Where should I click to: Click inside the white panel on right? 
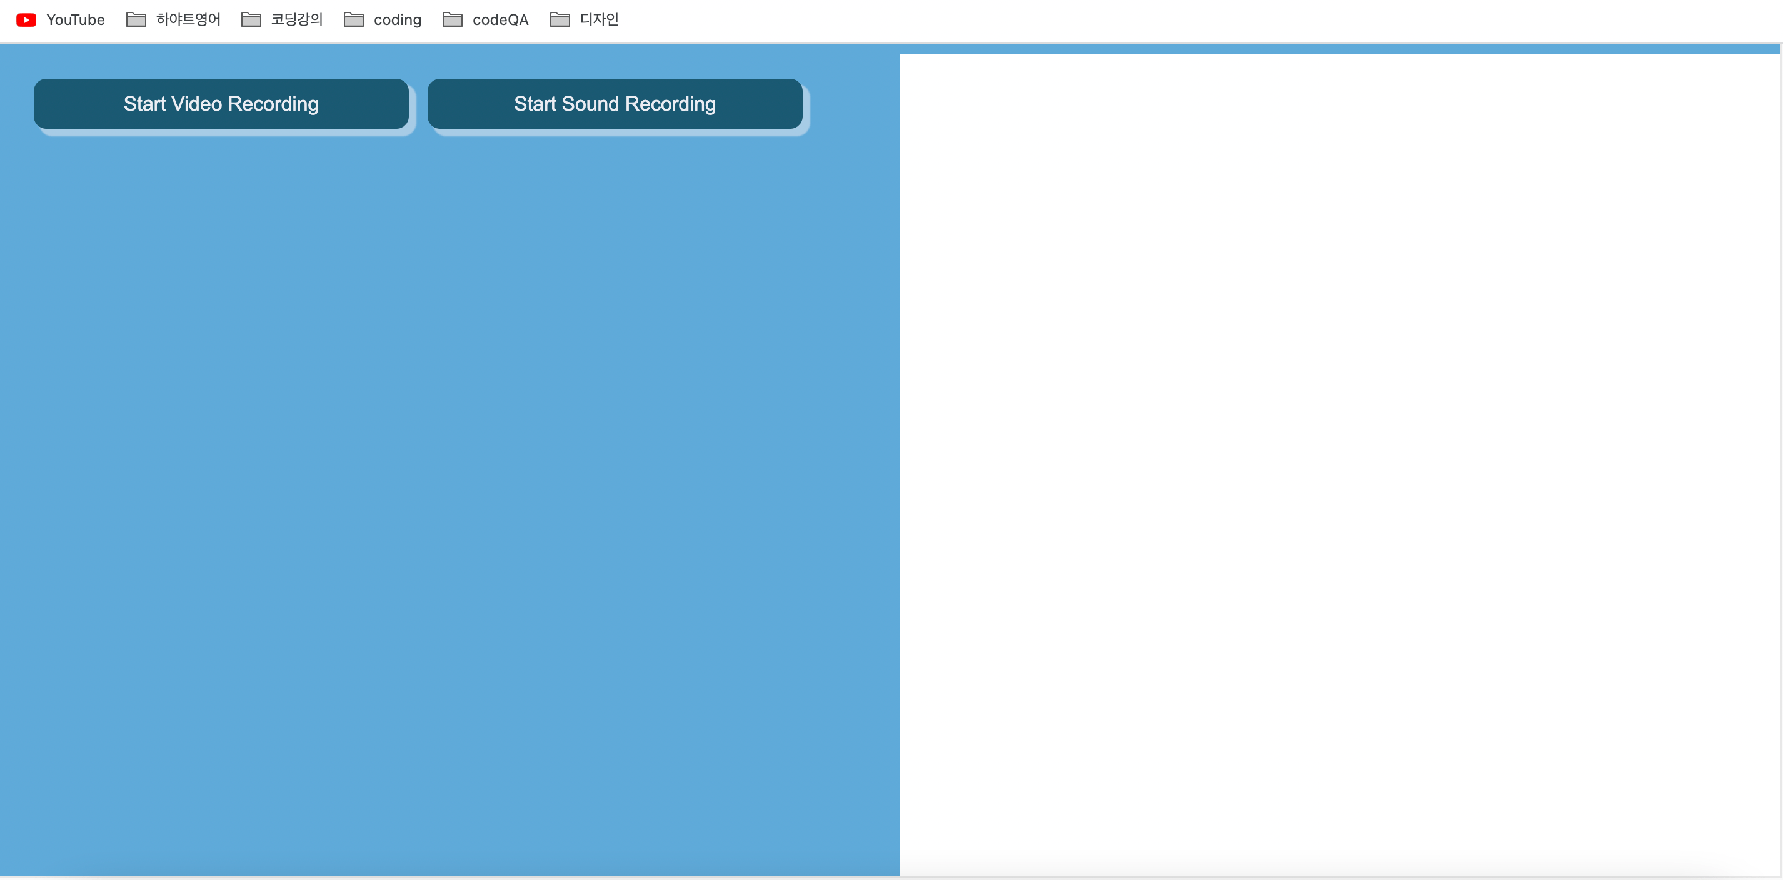pyautogui.click(x=1339, y=464)
